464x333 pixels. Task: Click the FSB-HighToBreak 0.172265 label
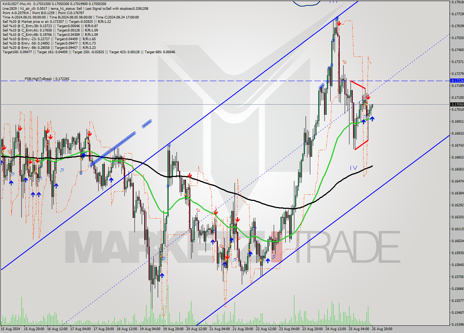click(47, 79)
